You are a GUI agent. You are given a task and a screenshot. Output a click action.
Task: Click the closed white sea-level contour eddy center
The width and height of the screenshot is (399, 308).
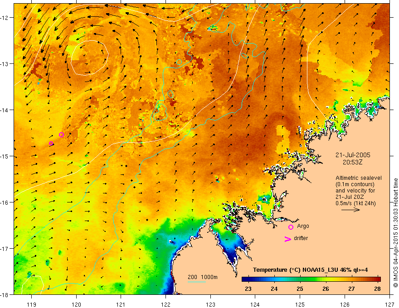click(x=90, y=58)
